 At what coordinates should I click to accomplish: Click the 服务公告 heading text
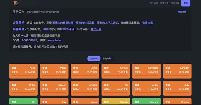coord(18,12)
